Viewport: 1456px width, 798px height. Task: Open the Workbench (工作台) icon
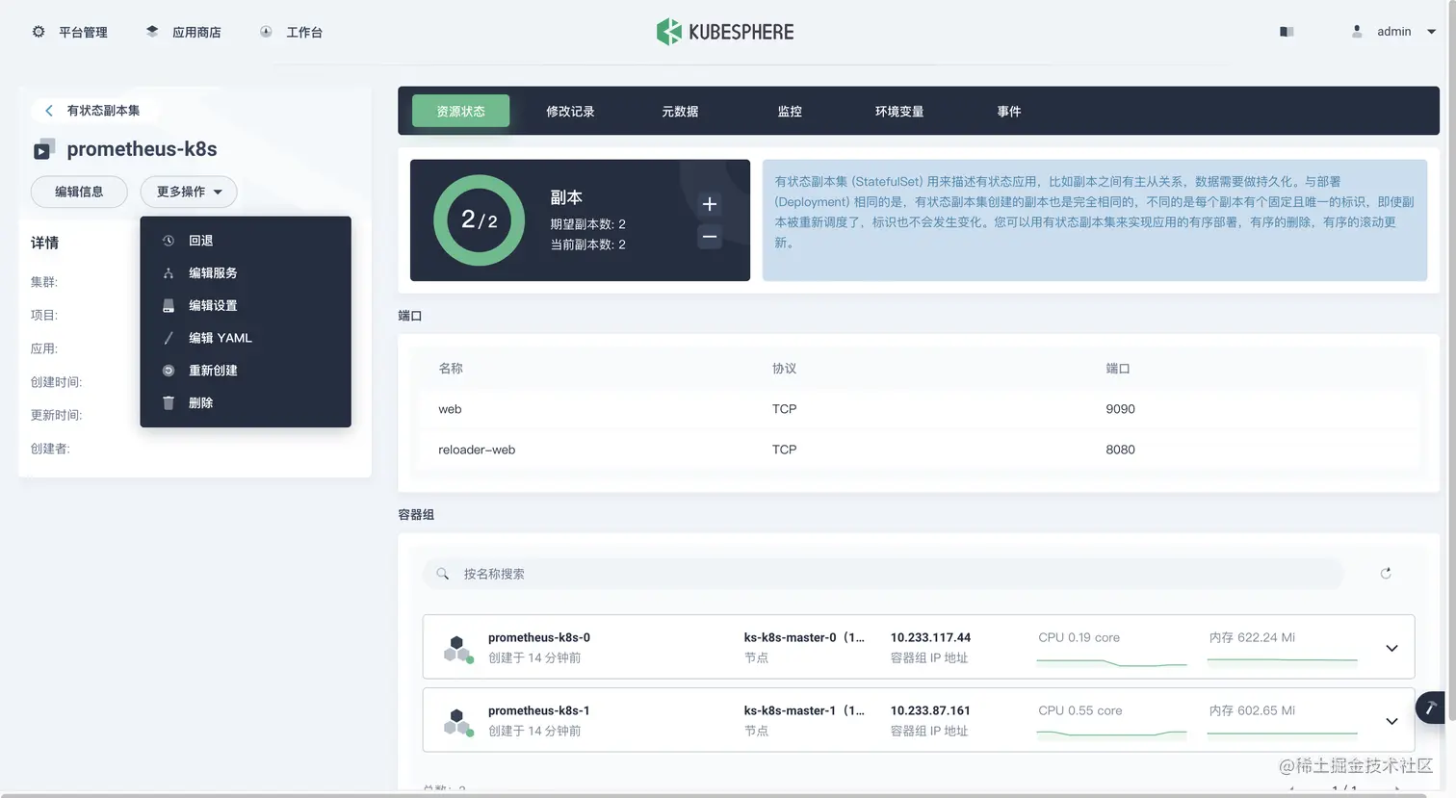[x=266, y=32]
